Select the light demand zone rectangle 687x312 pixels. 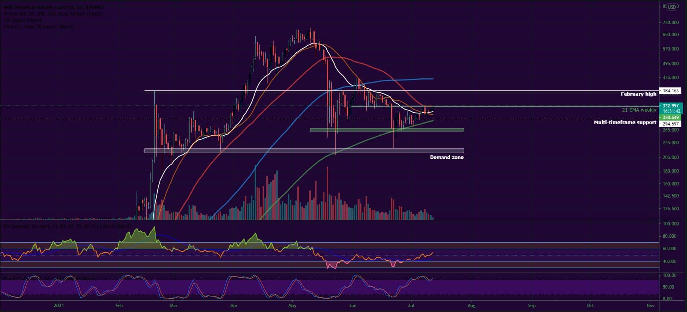click(x=304, y=151)
